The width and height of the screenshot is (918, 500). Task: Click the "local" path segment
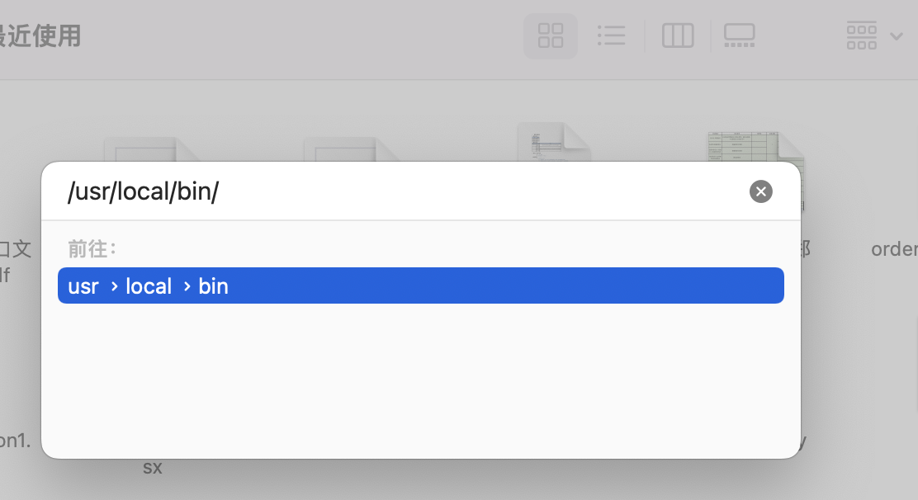point(149,286)
